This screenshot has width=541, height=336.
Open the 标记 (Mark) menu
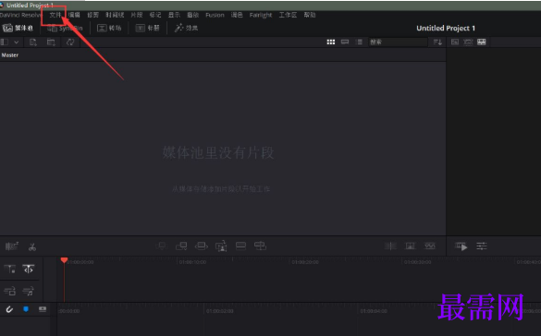[155, 15]
